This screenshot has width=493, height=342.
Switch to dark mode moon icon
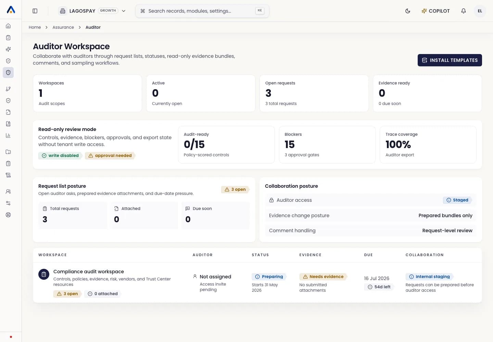[408, 11]
